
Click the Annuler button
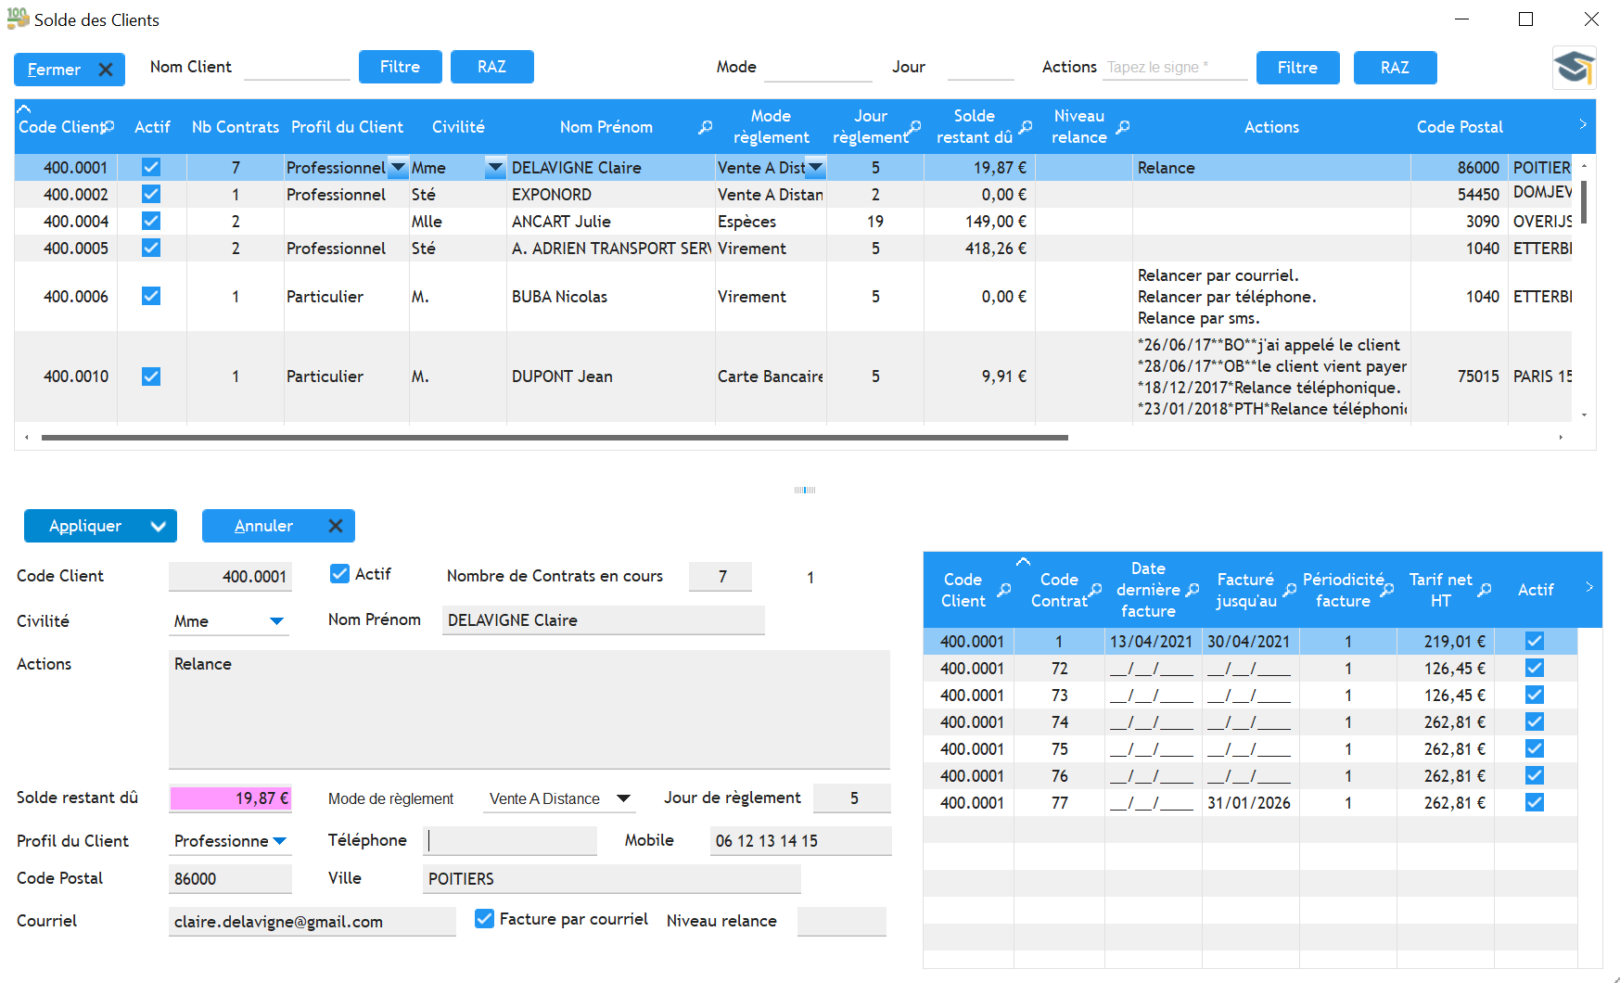278,526
